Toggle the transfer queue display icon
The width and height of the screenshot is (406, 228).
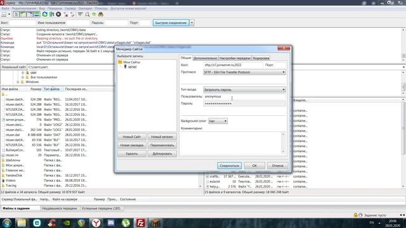pyautogui.click(x=37, y=15)
